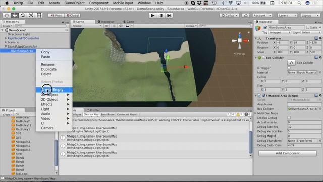Open the Wi-Fi status menu
This screenshot has height=182, width=323.
231,3
